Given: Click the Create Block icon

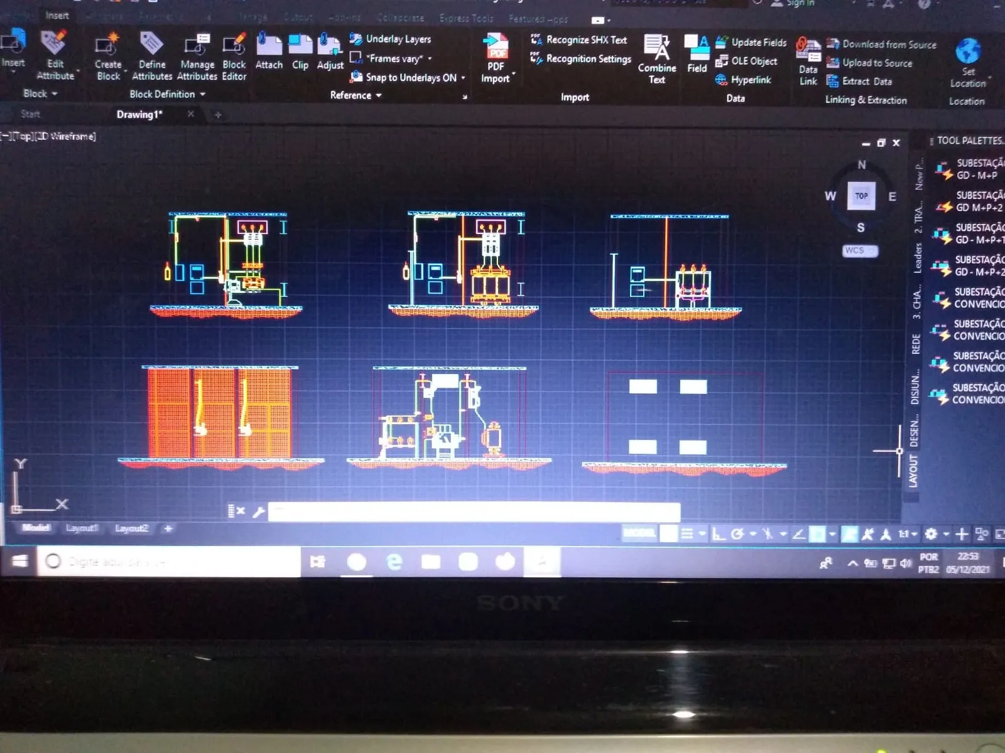Looking at the screenshot, I should pos(107,46).
